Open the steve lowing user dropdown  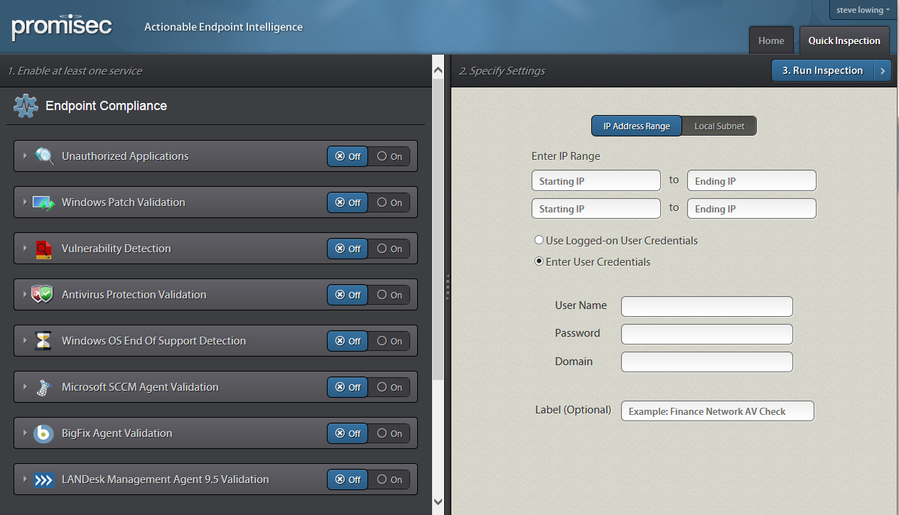[863, 10]
